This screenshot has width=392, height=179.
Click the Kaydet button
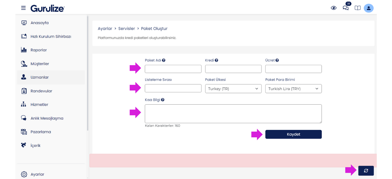coord(293,134)
